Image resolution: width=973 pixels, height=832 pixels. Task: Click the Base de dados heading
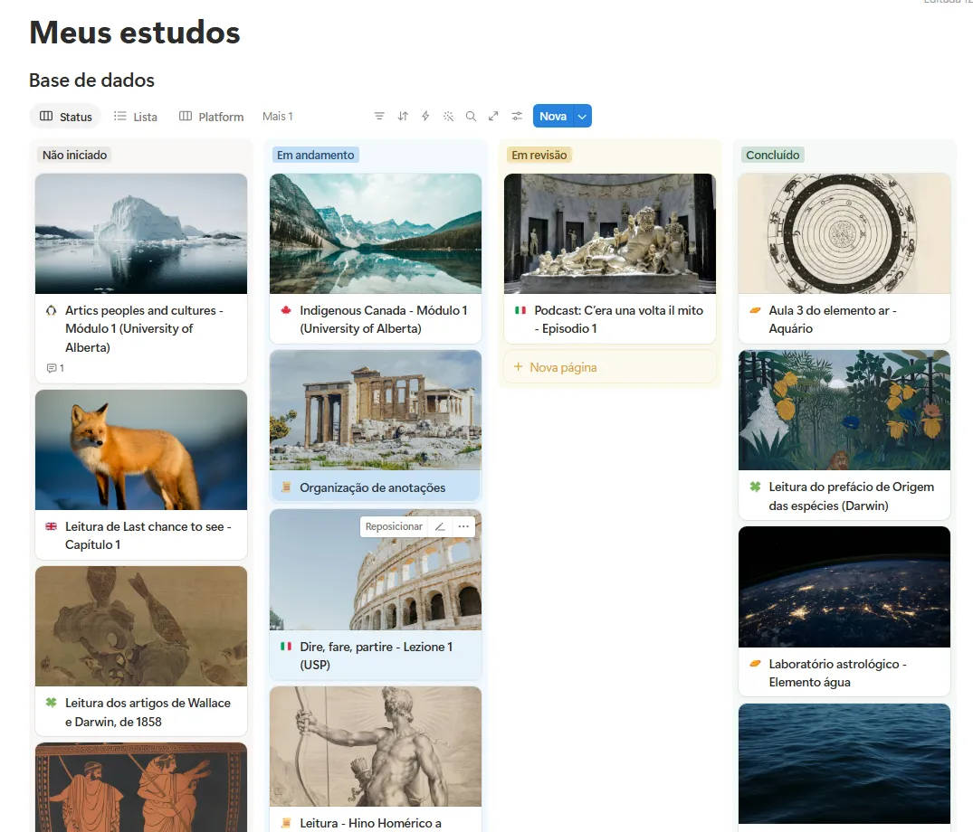[91, 80]
